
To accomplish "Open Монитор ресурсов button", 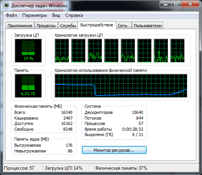I will [114, 150].
